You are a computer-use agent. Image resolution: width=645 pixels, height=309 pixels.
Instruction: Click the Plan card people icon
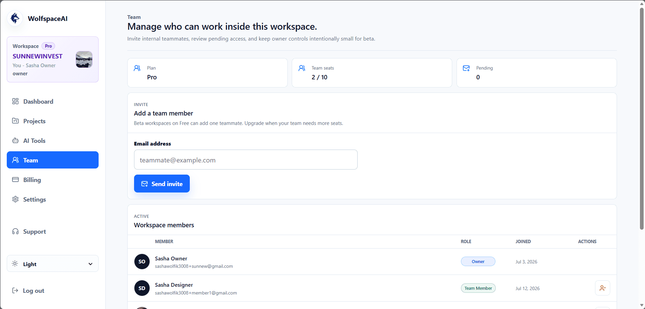[137, 68]
